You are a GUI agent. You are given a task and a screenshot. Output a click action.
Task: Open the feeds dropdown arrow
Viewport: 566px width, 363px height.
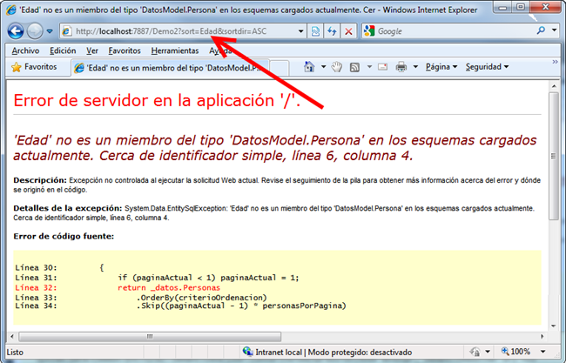coord(369,67)
